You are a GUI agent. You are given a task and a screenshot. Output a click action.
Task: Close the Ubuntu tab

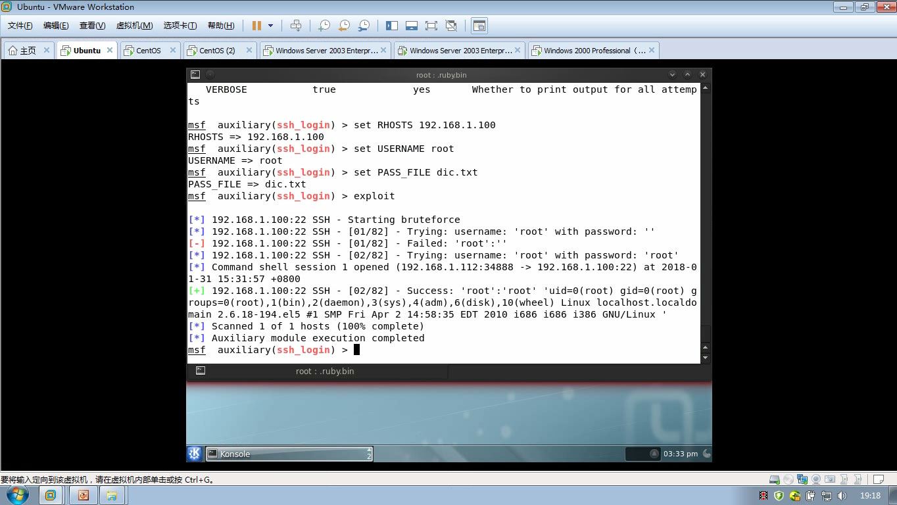tap(110, 50)
